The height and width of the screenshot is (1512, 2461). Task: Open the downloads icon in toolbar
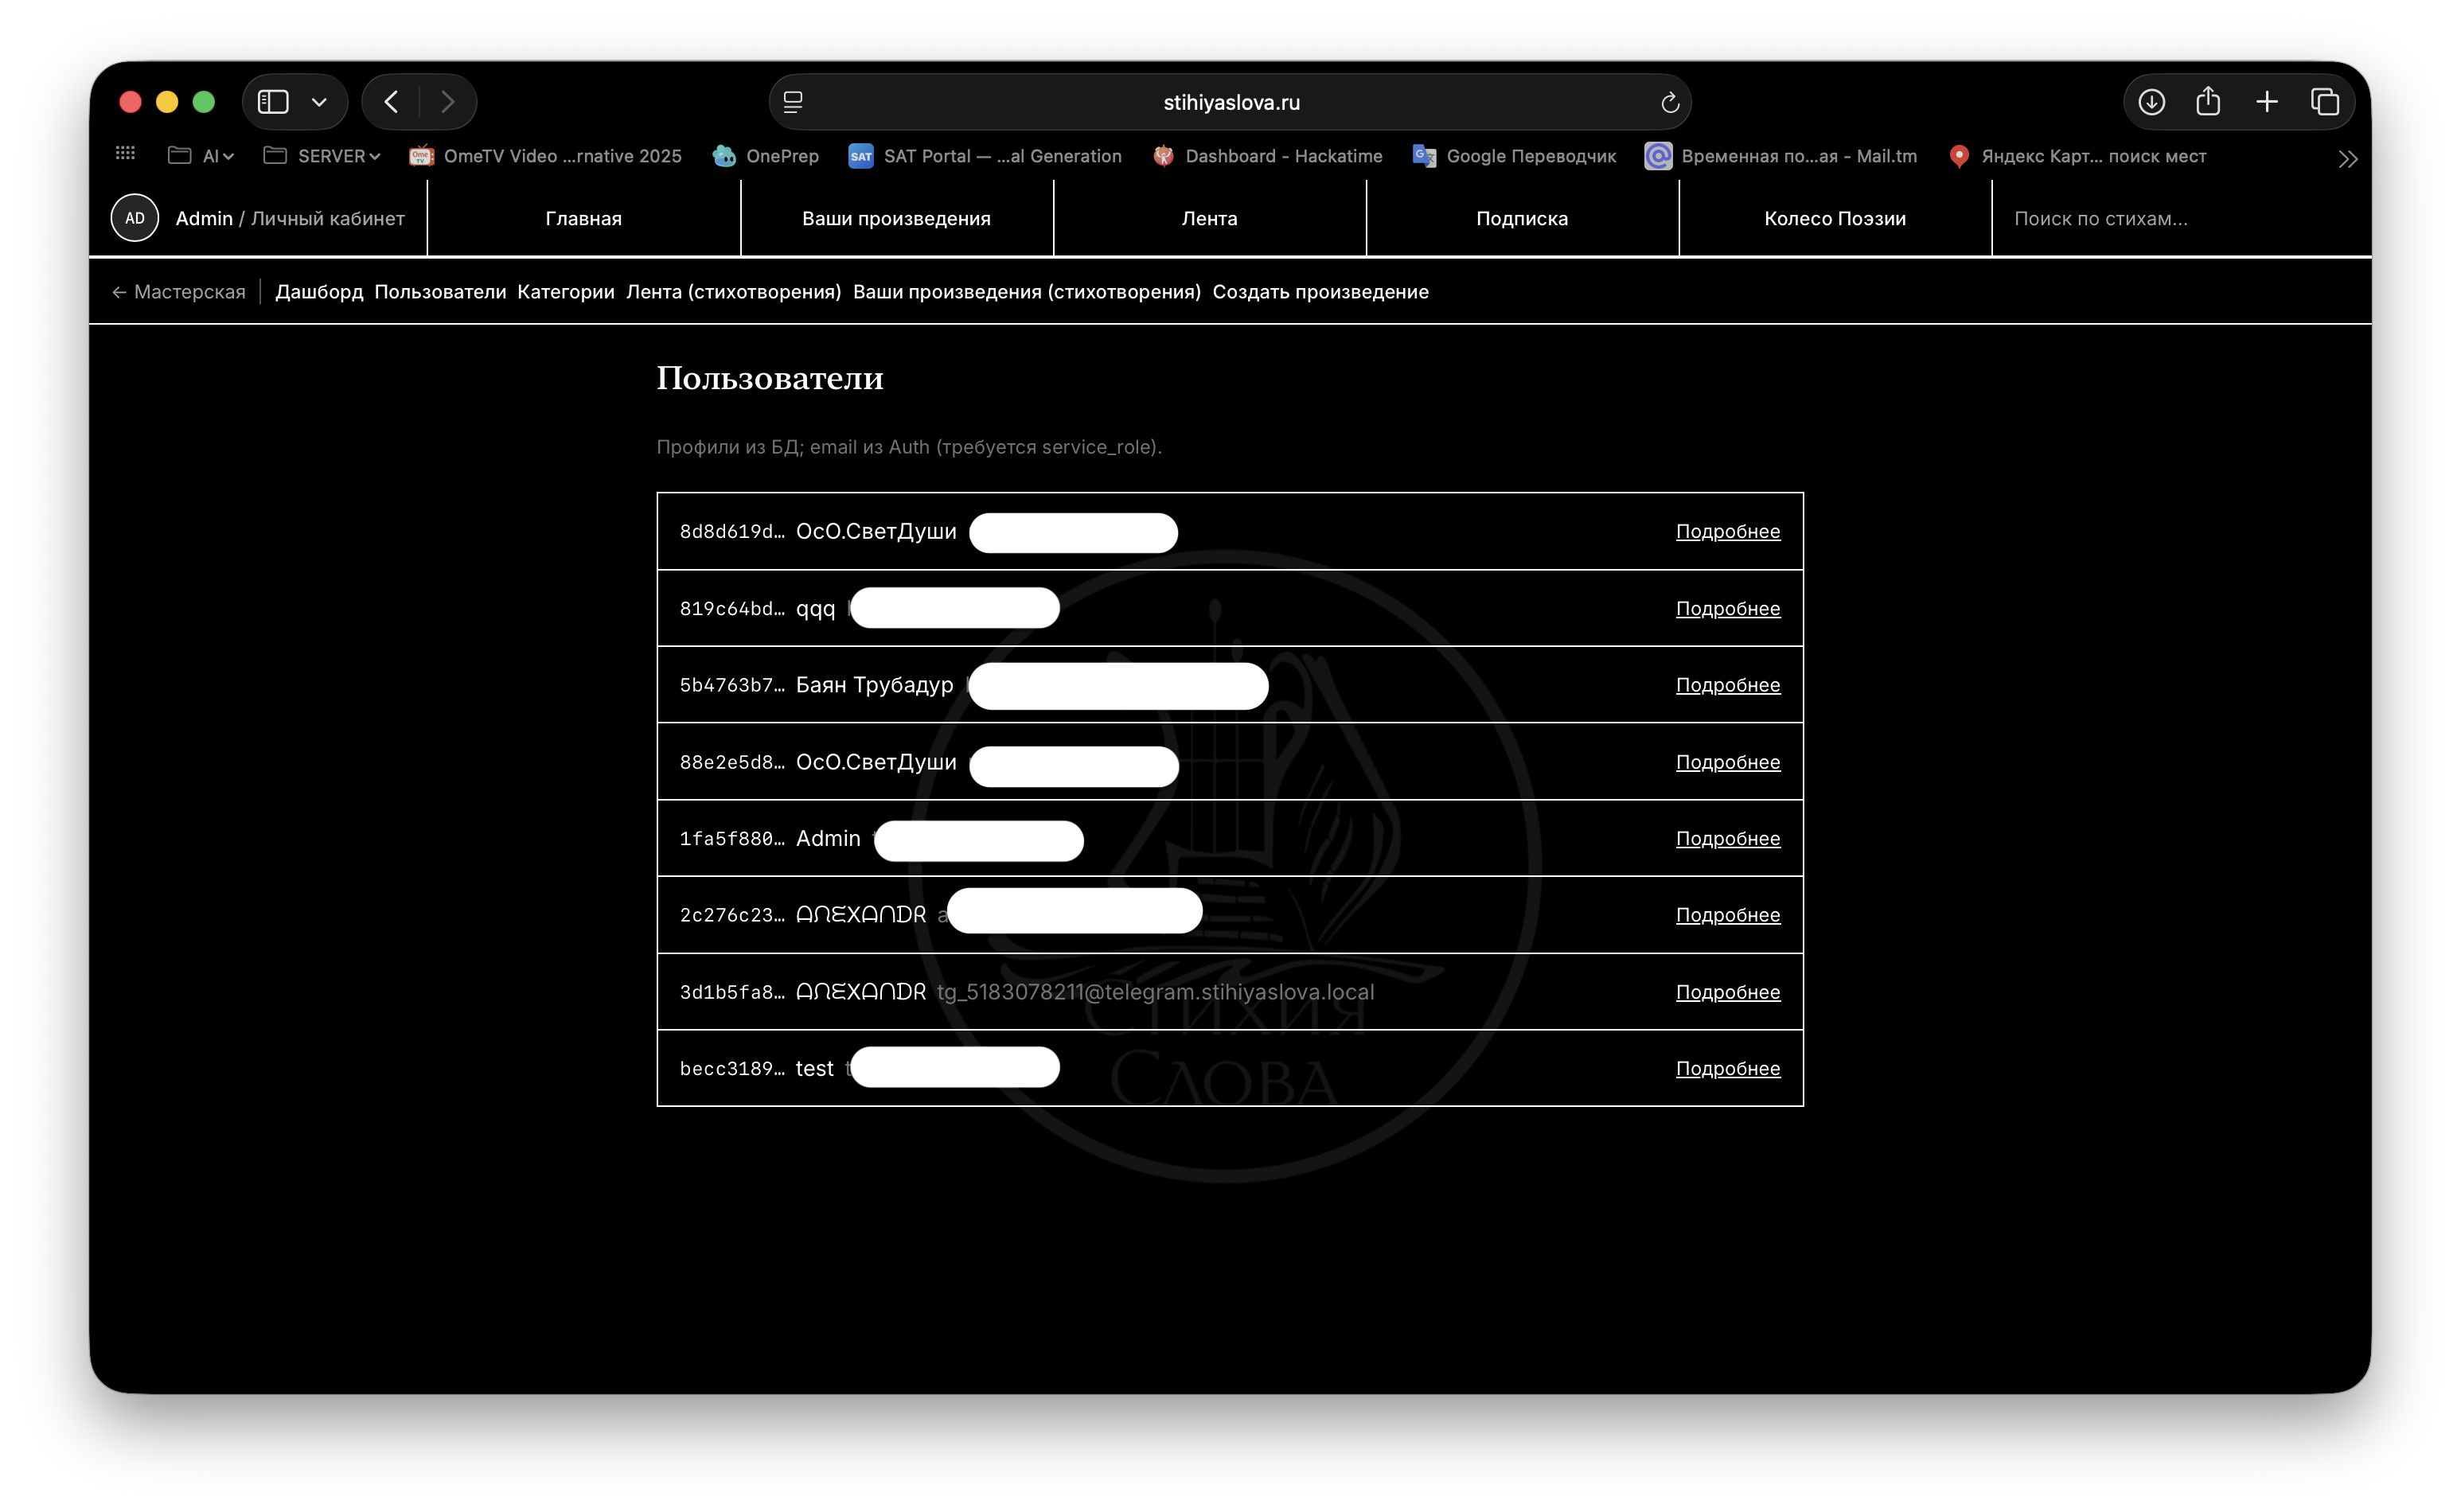(x=2151, y=102)
